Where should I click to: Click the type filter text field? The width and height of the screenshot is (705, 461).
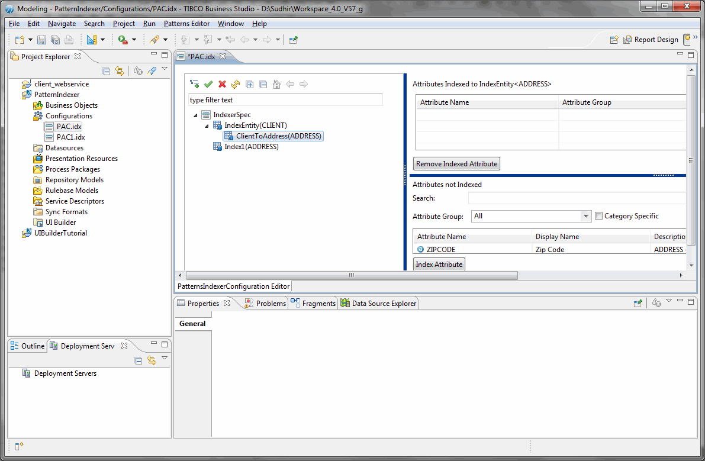point(285,100)
